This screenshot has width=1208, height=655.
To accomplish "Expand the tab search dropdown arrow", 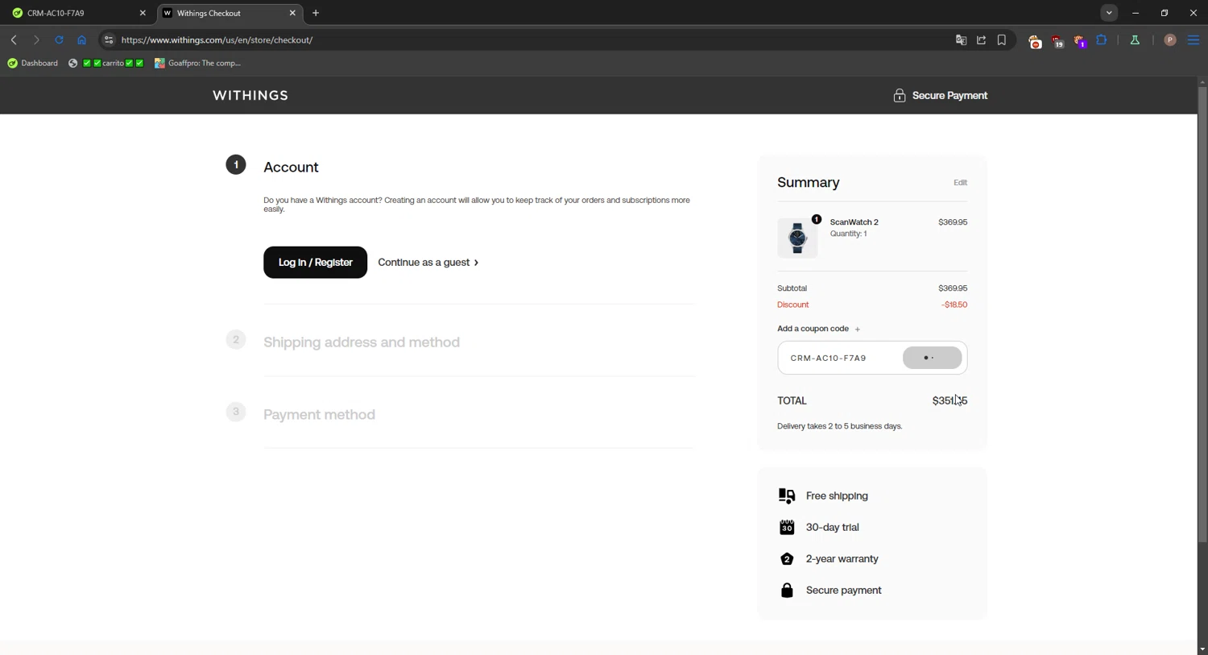I will pos(1109,14).
